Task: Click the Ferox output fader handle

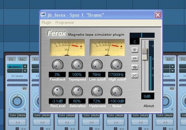Action: (145, 54)
